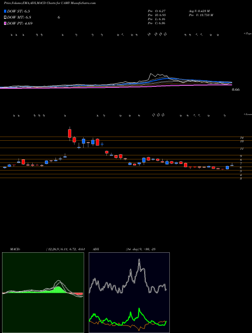Click the Pre V: 13.753 M value

click(201, 15)
